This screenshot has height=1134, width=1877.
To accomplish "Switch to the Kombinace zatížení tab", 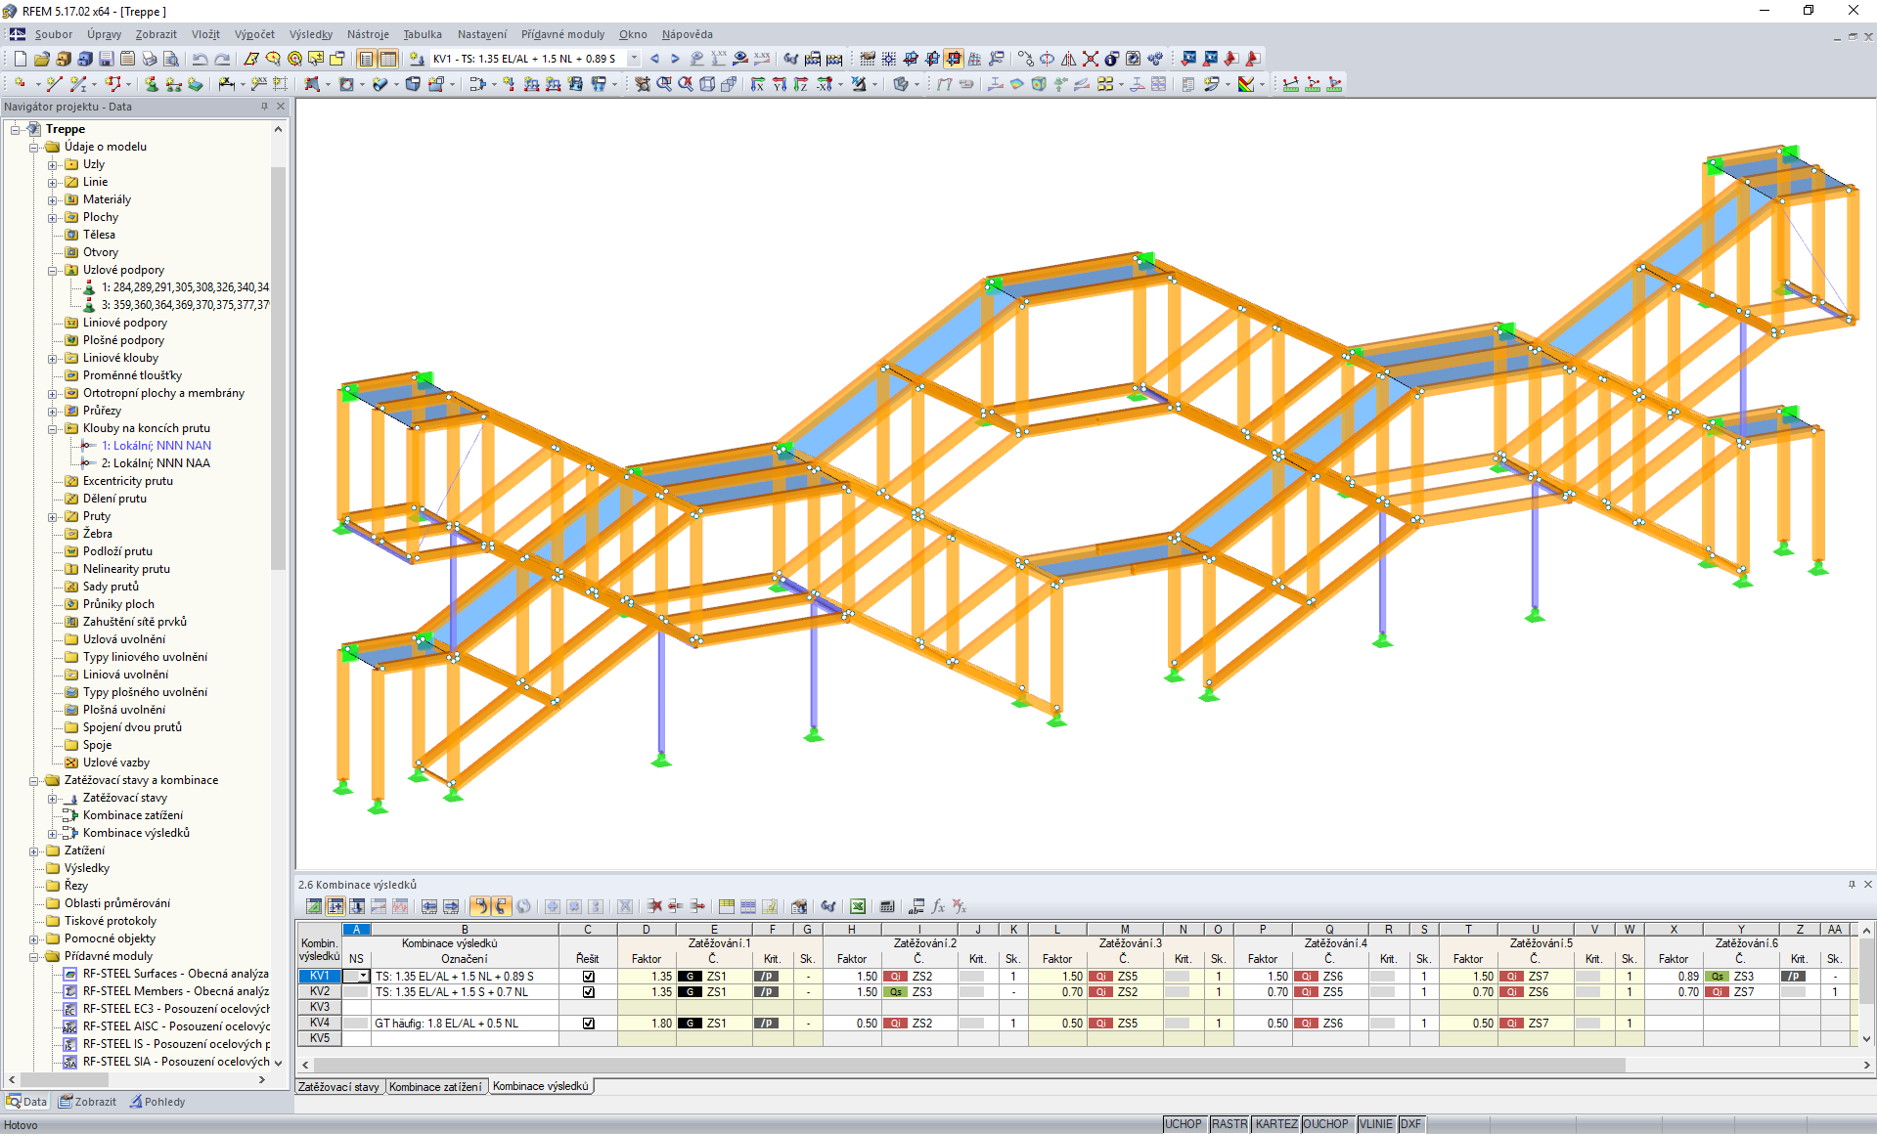I will tap(435, 1086).
